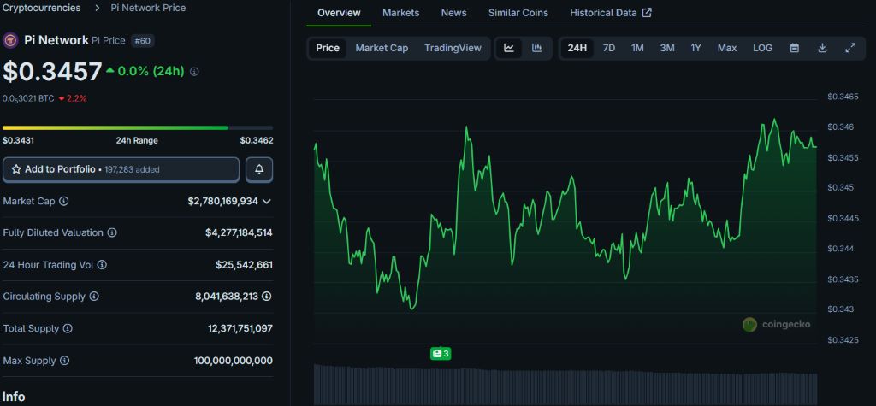Click the #60 rank badge

coord(143,40)
